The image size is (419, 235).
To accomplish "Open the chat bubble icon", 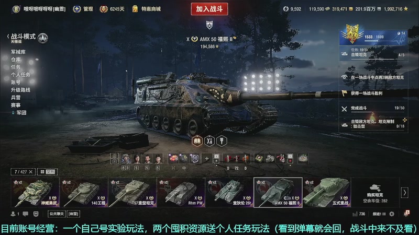I will tap(26, 214).
